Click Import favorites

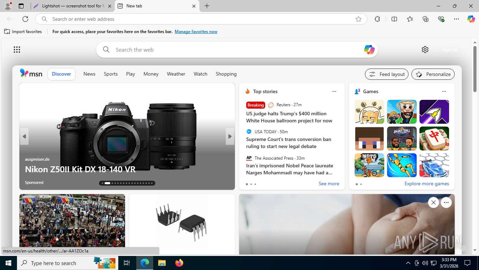pos(23,32)
